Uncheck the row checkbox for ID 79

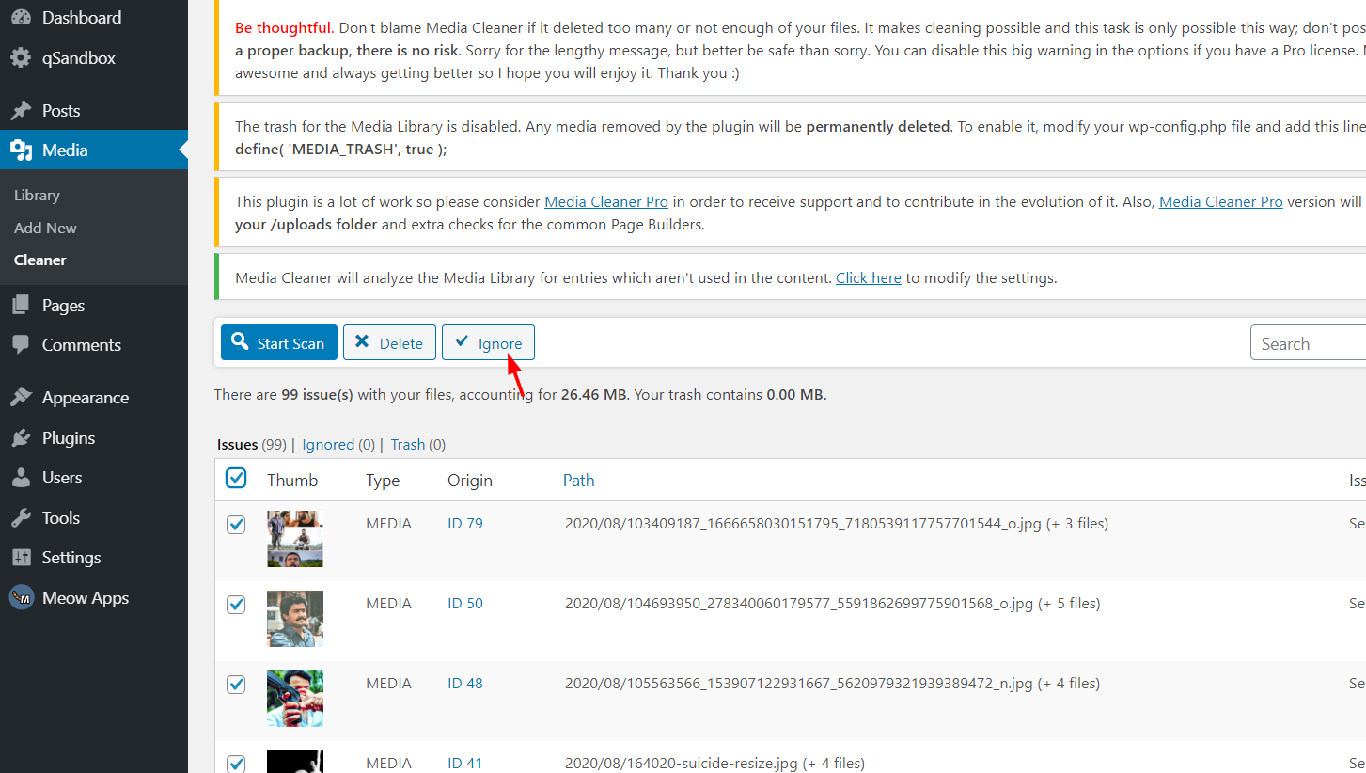pos(236,525)
